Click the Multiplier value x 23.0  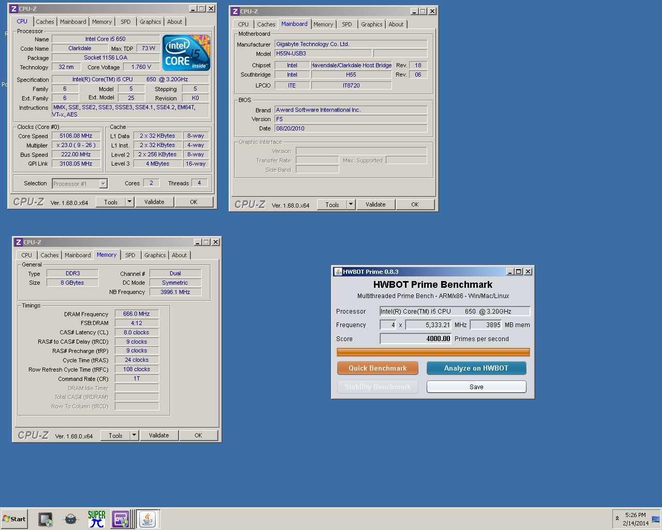[x=76, y=145]
